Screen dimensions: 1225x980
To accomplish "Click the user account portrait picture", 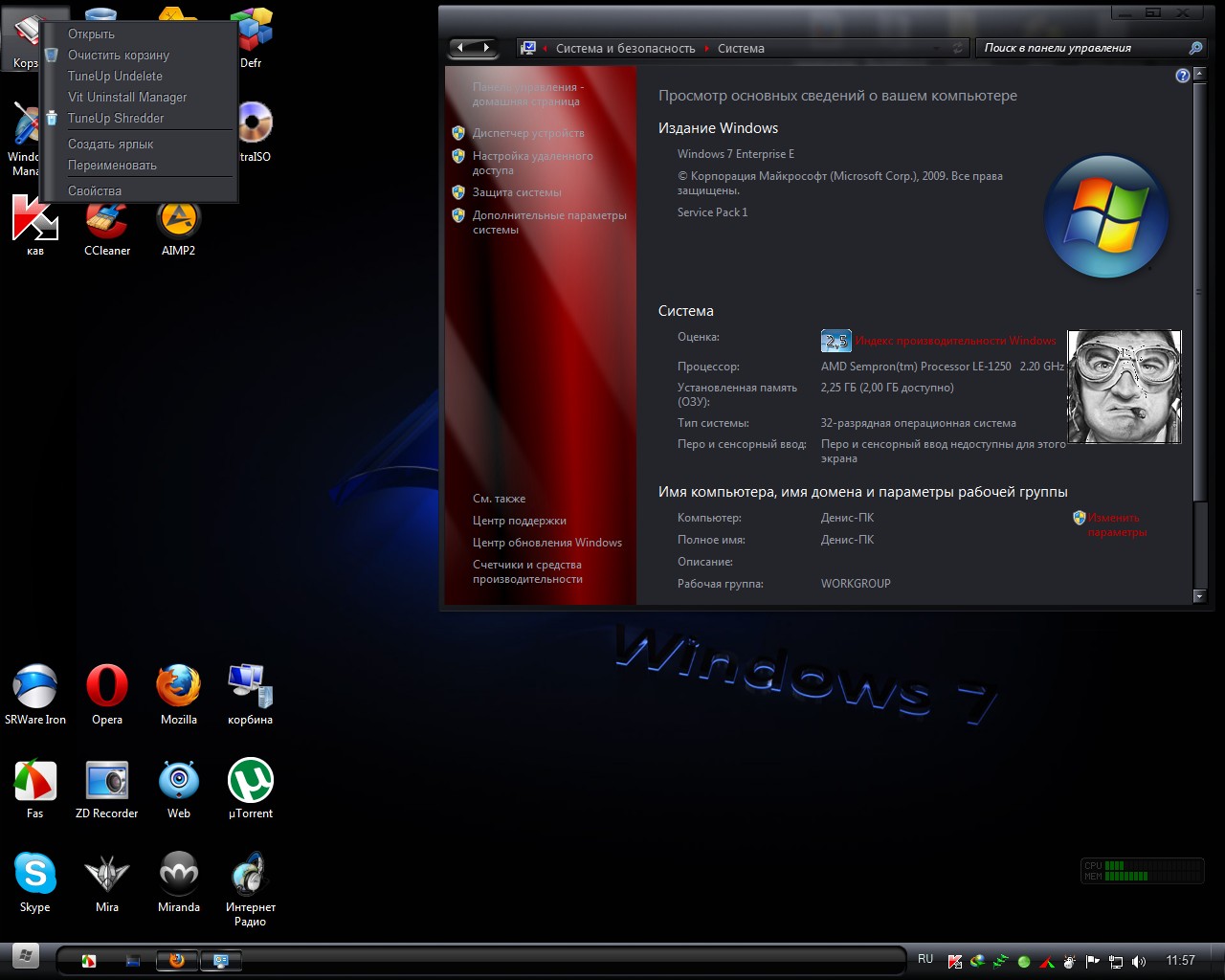I will click(1125, 387).
